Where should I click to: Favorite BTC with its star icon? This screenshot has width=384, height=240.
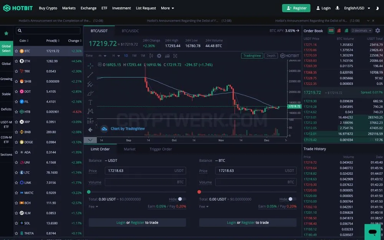(17, 51)
